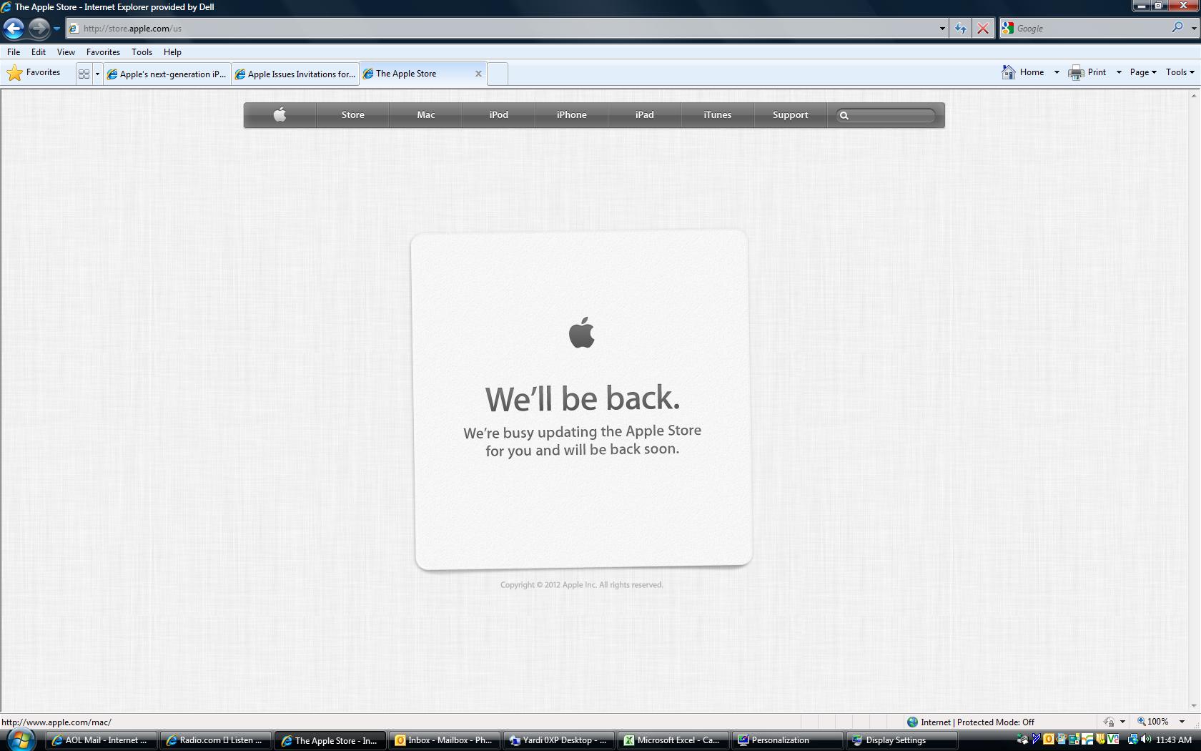Open Store in Apple navigation bar
This screenshot has width=1201, height=751.
tap(353, 115)
